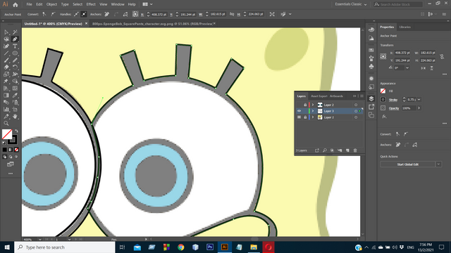Viewport: 451px width, 253px height.
Task: Toggle constrain width and height proportions
Action: click(x=442, y=57)
